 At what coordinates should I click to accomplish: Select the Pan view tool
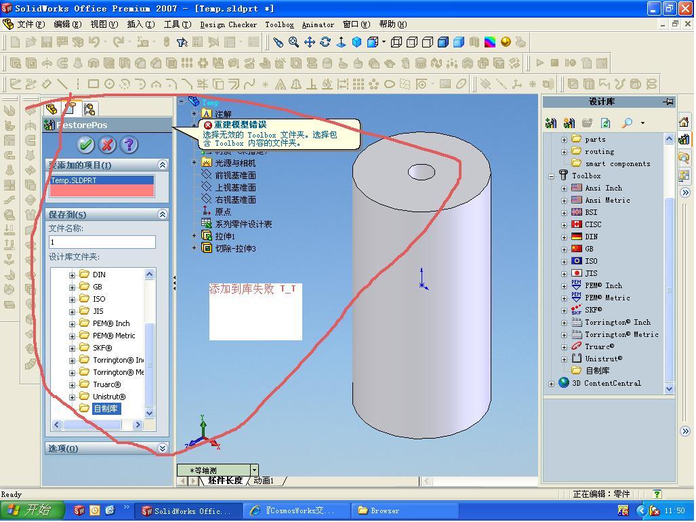pyautogui.click(x=310, y=42)
